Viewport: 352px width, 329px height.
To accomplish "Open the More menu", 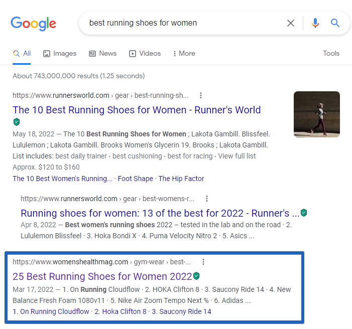I will (x=184, y=53).
